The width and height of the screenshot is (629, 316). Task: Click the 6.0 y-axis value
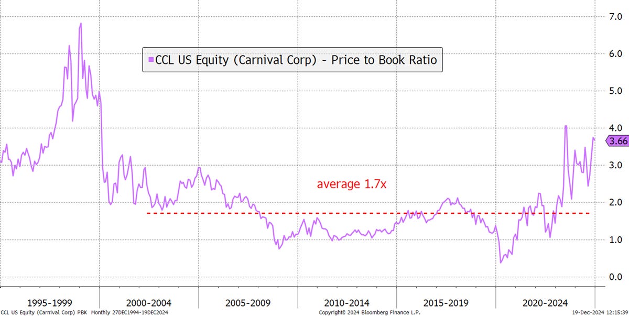(615, 54)
